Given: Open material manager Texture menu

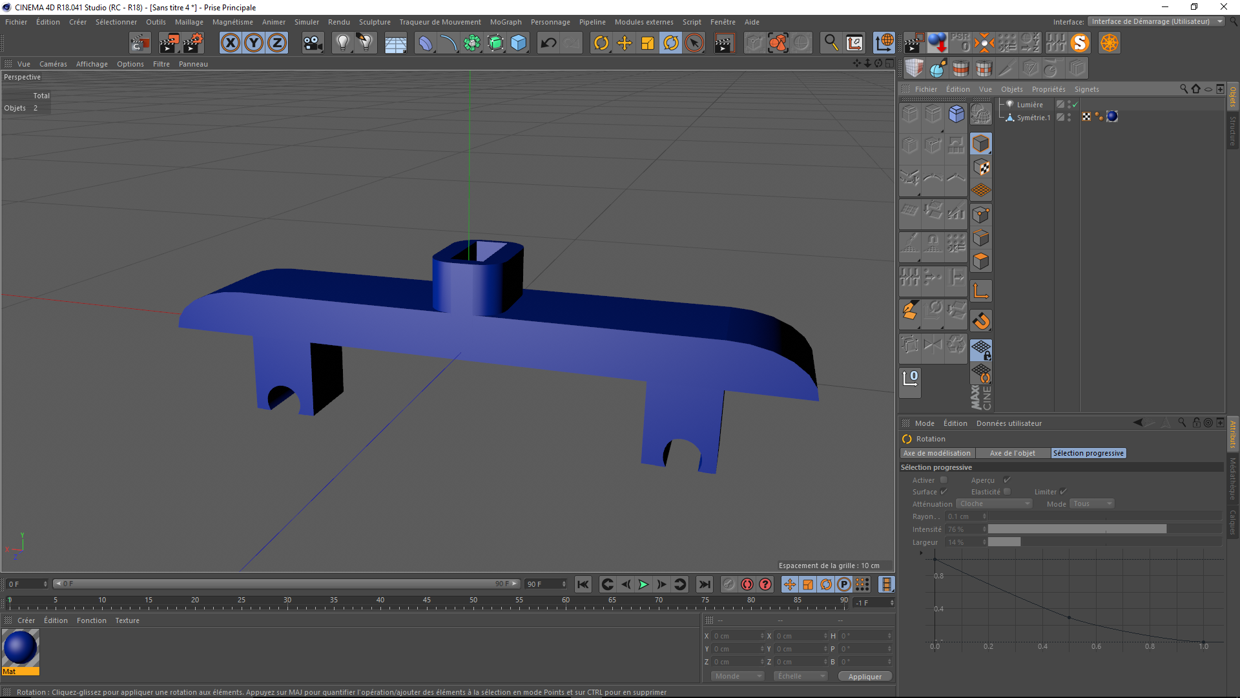Looking at the screenshot, I should 127,620.
